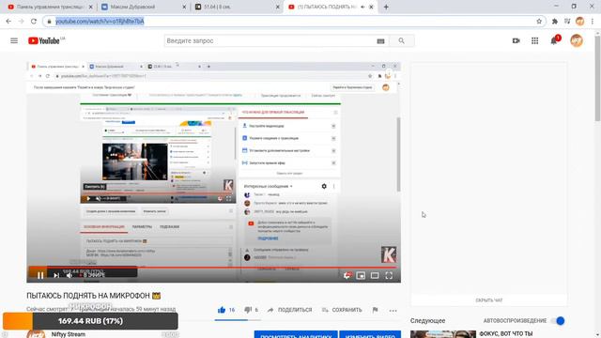Like the video with thumbs up

point(222,310)
